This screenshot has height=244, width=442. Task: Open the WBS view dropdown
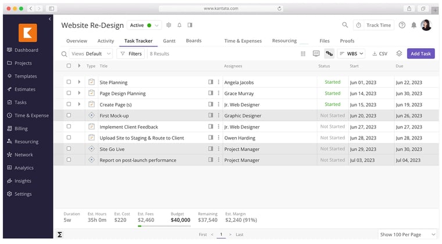[x=352, y=53]
